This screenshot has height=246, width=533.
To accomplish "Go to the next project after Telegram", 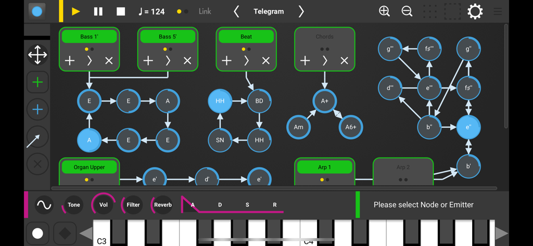I will 301,11.
